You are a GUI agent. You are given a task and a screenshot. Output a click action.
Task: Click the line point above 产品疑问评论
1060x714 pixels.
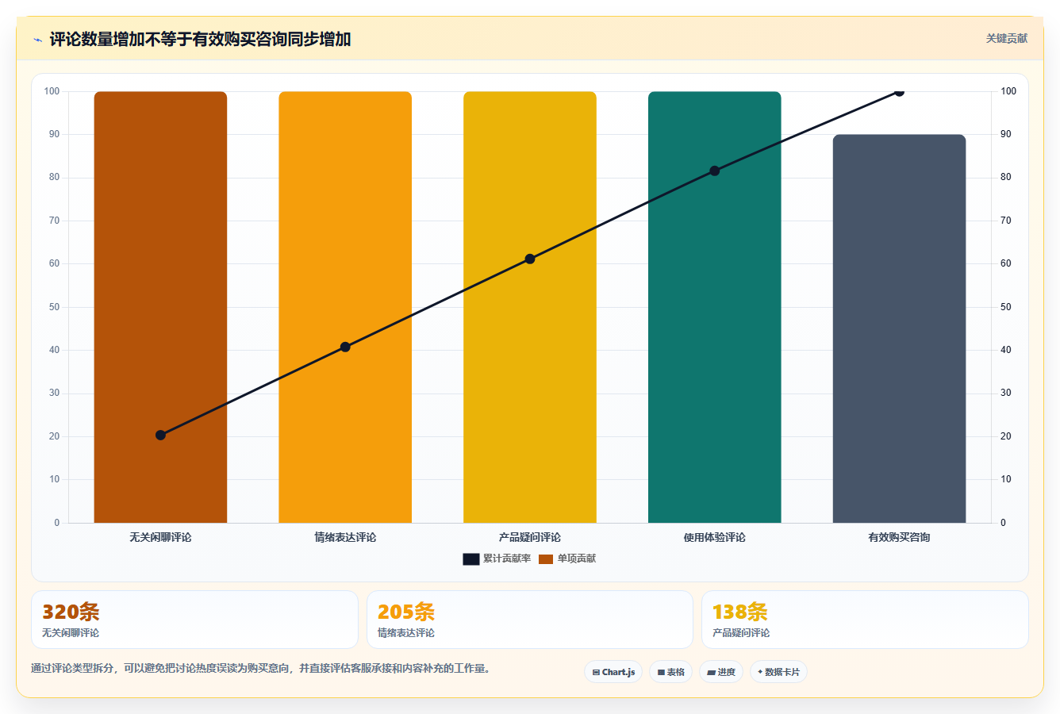coord(530,259)
